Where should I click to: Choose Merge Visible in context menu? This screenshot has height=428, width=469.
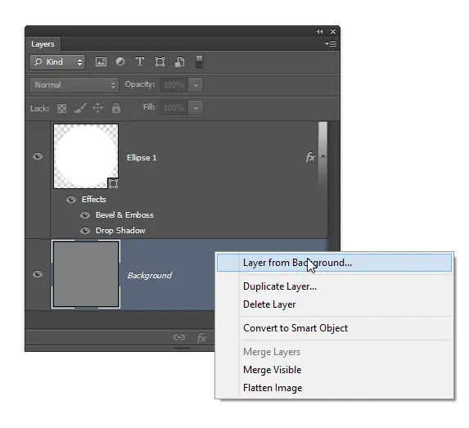[x=334, y=370]
